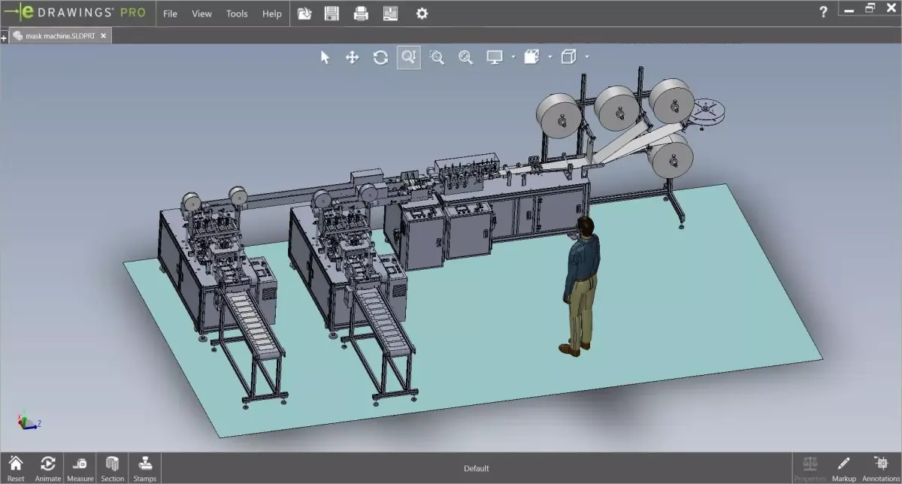This screenshot has width=902, height=484.
Task: Close the mask machine.SLDPRT tab
Action: click(x=104, y=35)
